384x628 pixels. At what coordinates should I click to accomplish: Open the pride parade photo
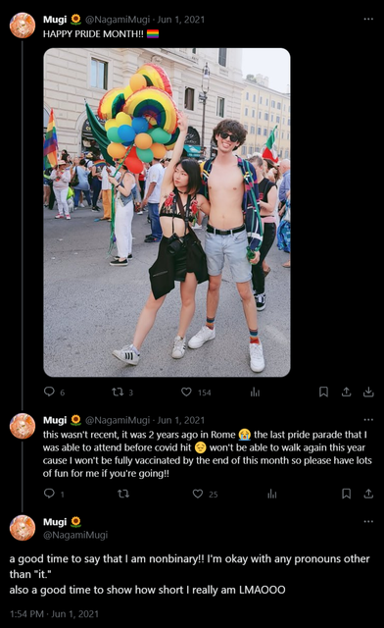point(167,212)
